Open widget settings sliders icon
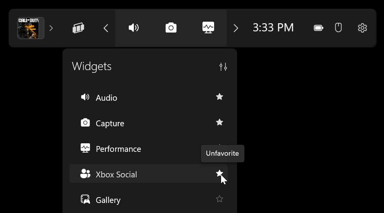 (x=223, y=67)
